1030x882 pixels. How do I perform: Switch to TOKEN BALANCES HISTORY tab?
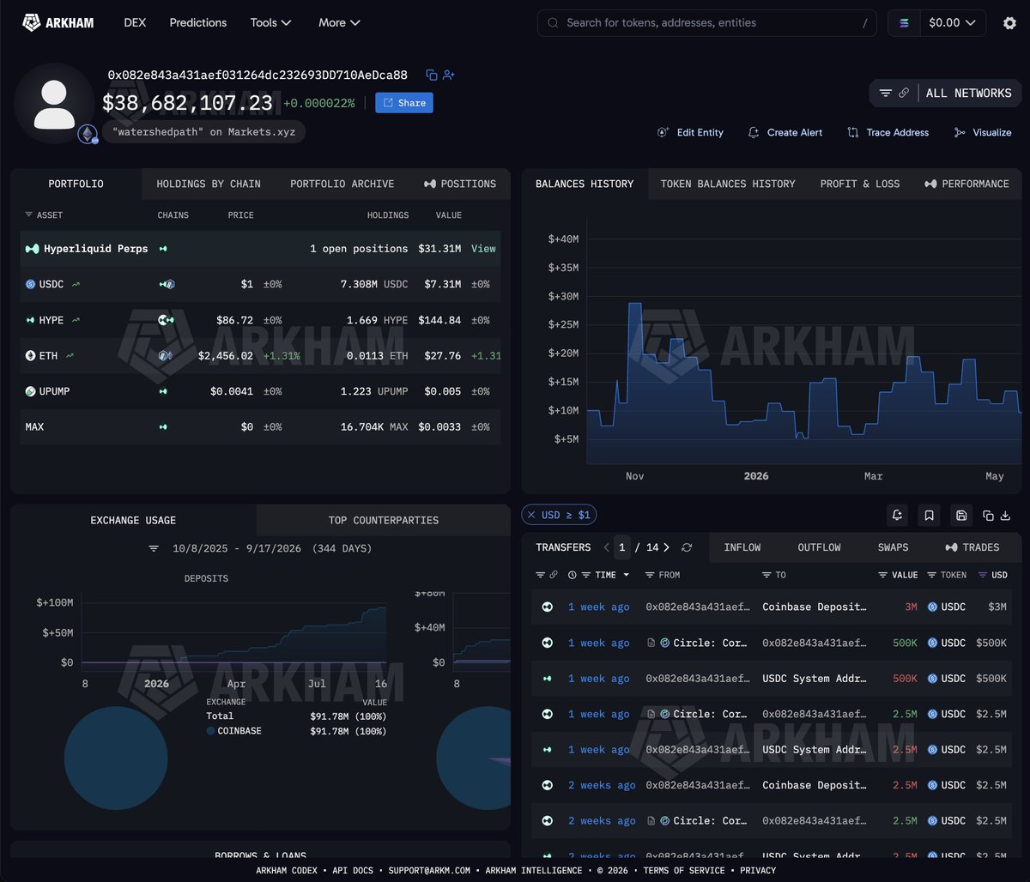[728, 184]
